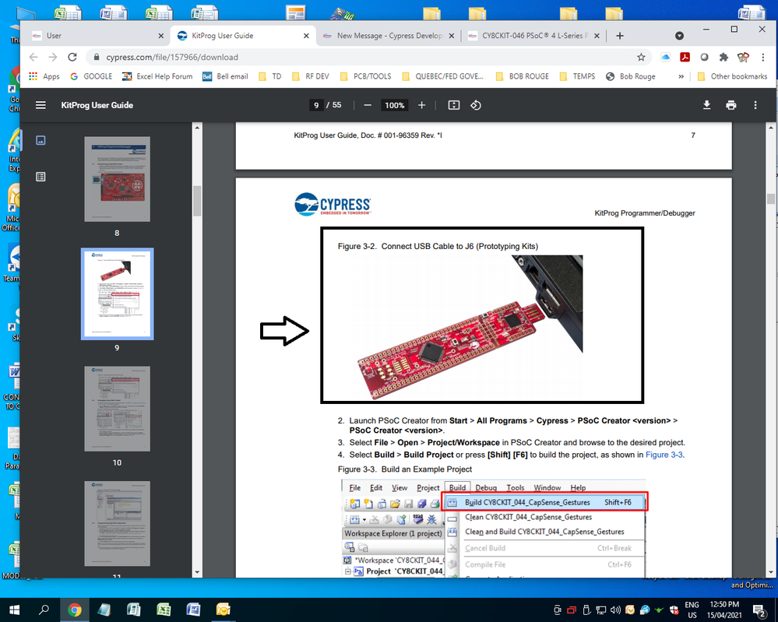Zoom out the PDF with minus button
The height and width of the screenshot is (622, 778).
click(x=368, y=105)
